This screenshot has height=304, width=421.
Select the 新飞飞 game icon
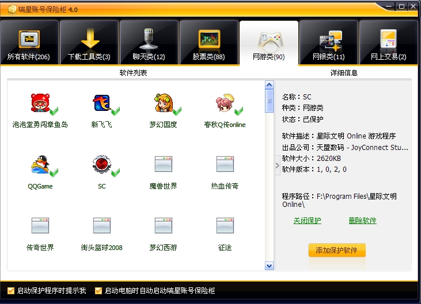[102, 103]
